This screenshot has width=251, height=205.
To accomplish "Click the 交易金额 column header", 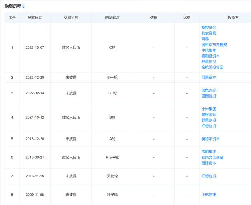I will coord(71,18).
